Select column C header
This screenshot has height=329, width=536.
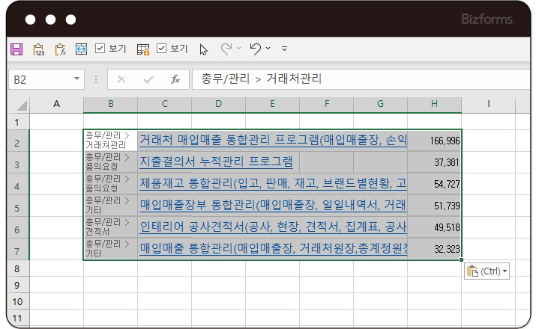[164, 104]
